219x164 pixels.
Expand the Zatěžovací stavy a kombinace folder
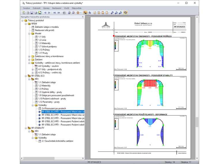pos(29,56)
